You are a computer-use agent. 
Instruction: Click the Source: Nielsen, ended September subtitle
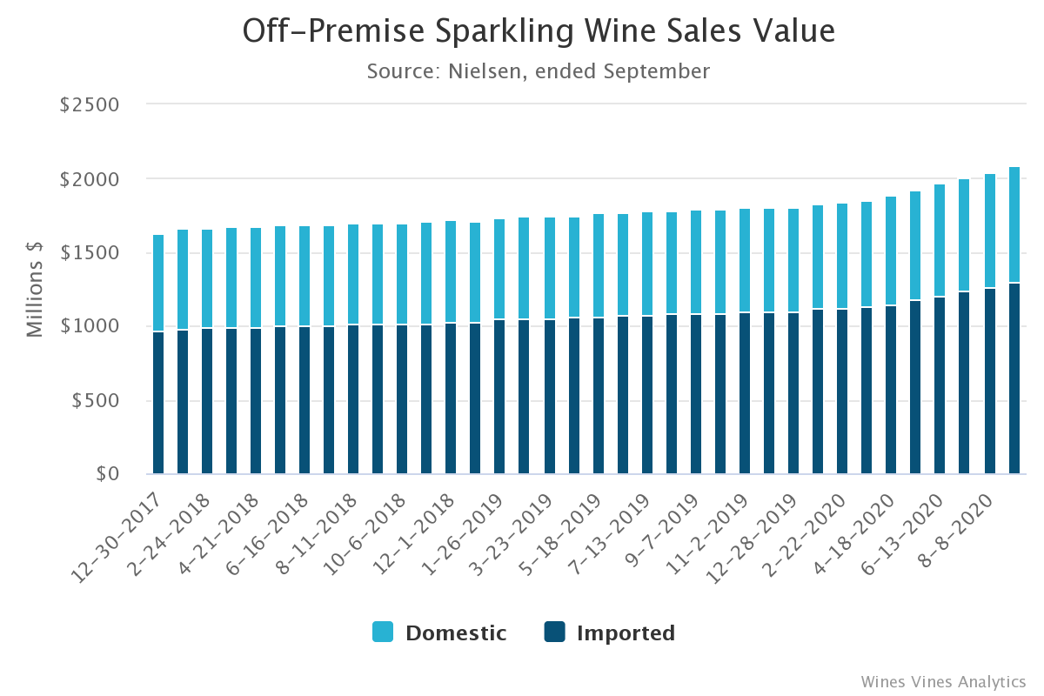tap(539, 71)
